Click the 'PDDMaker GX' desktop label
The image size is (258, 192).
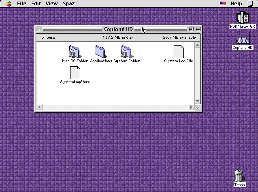243,26
